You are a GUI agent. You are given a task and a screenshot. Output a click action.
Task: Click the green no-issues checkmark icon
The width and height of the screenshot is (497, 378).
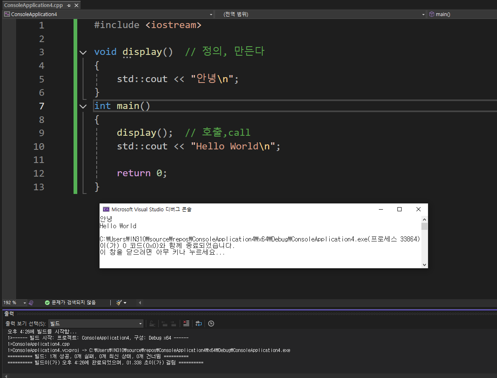[x=47, y=303]
